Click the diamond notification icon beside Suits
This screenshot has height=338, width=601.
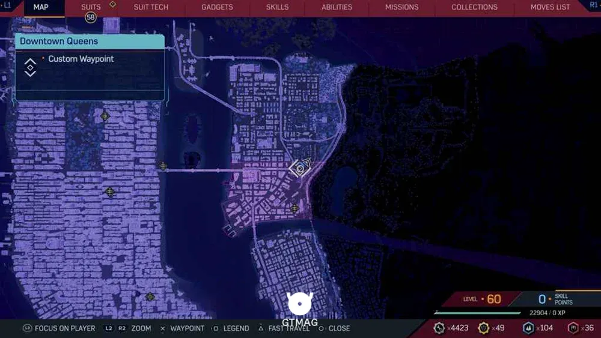pyautogui.click(x=112, y=4)
